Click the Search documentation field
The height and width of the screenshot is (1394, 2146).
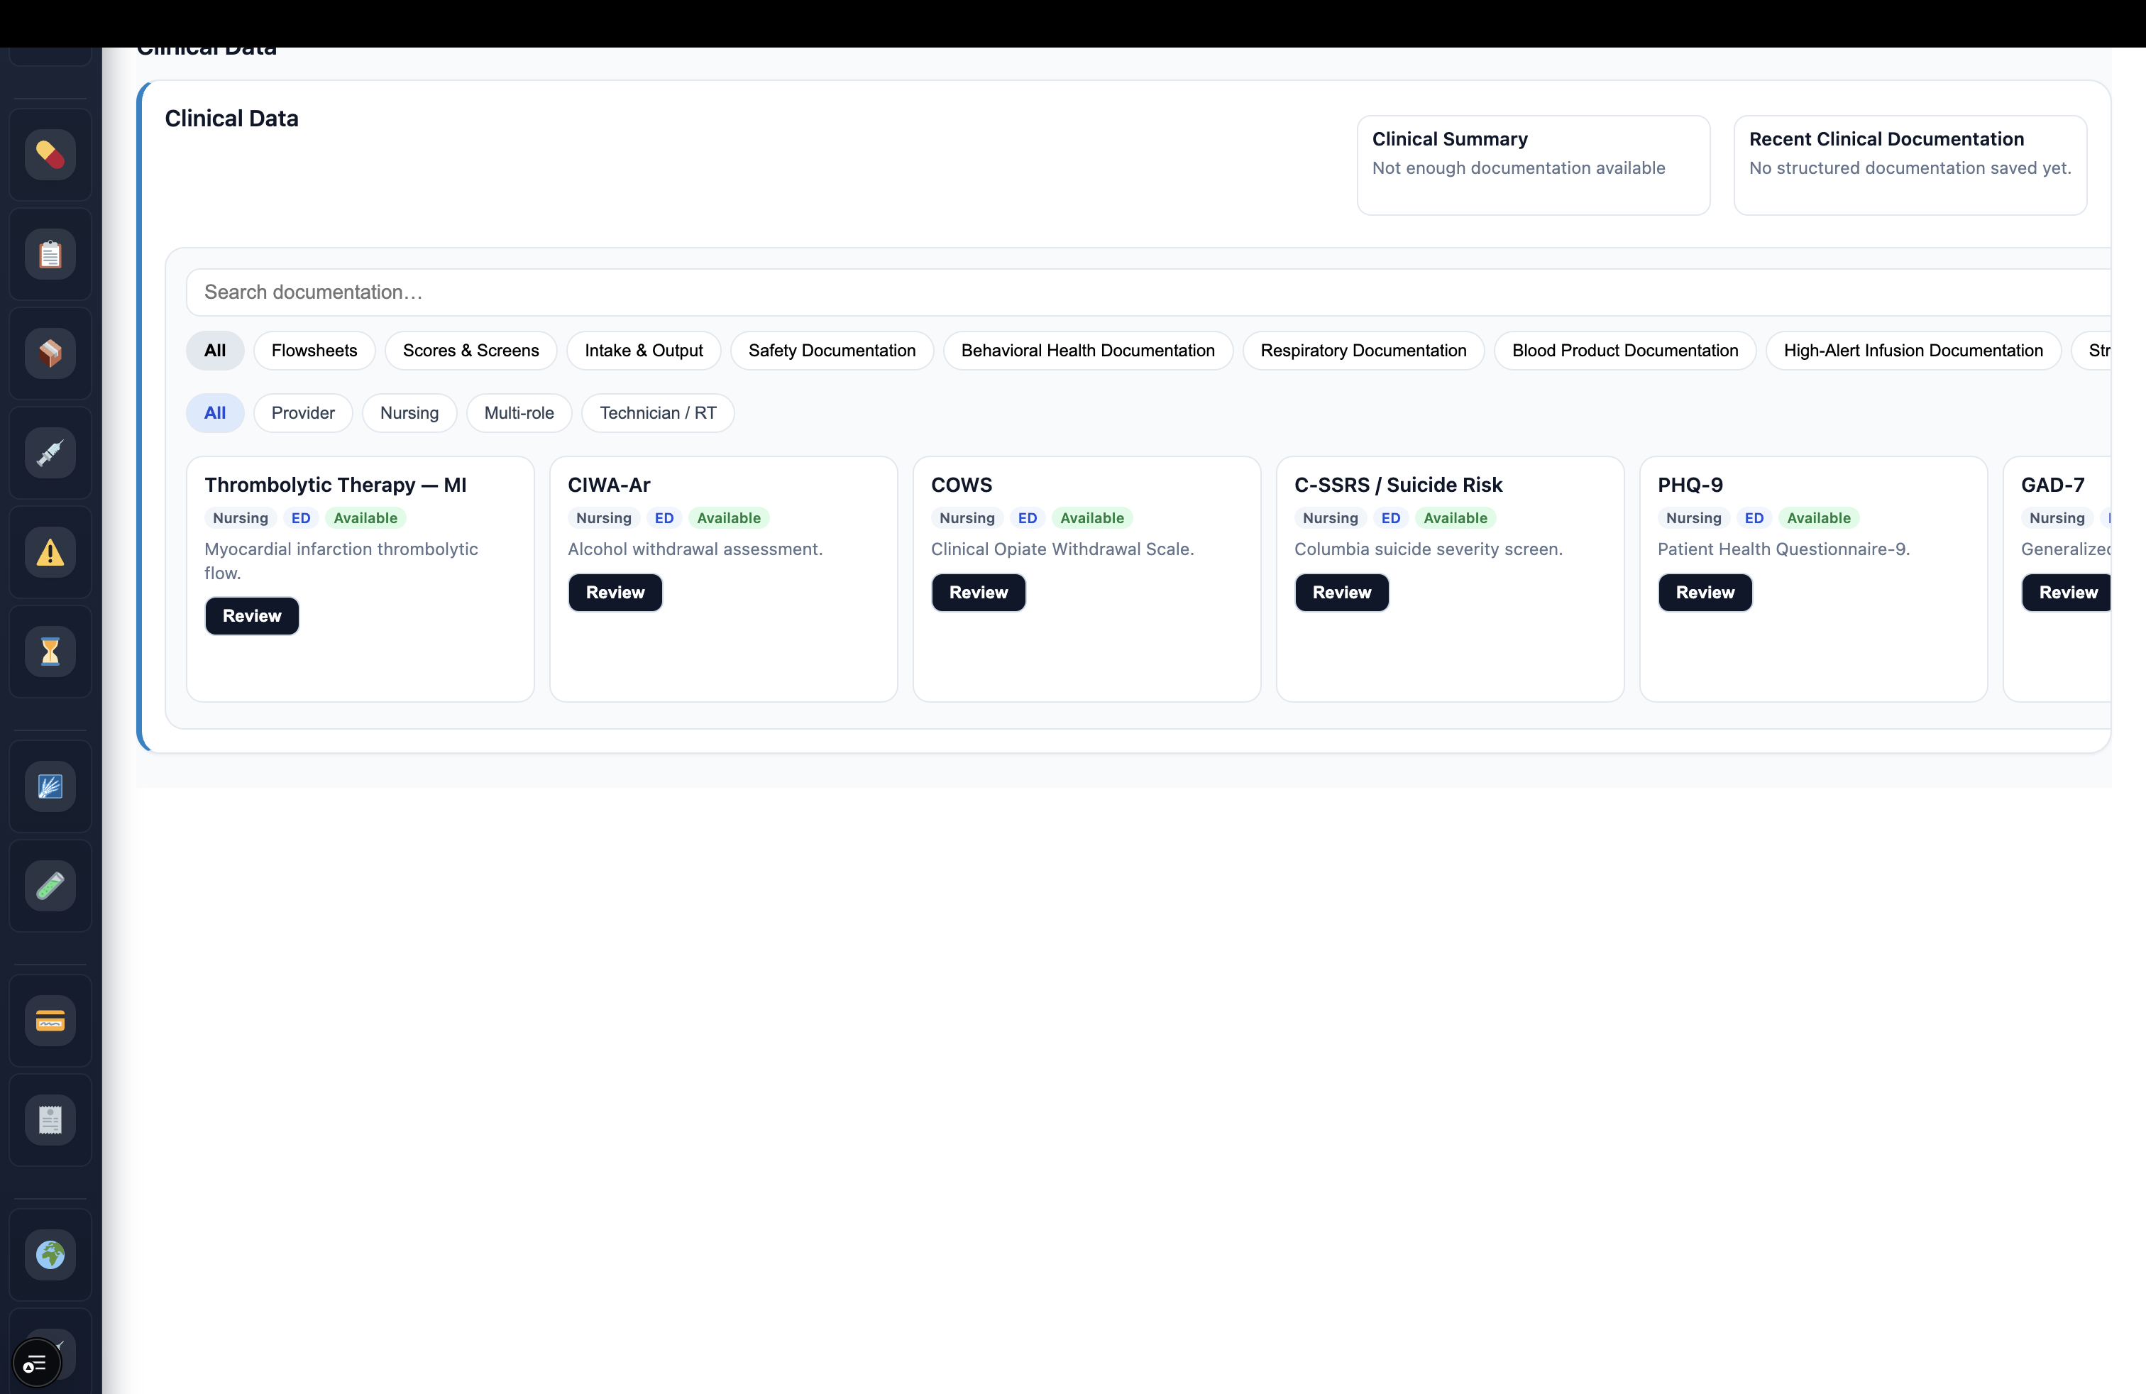tap(1148, 292)
